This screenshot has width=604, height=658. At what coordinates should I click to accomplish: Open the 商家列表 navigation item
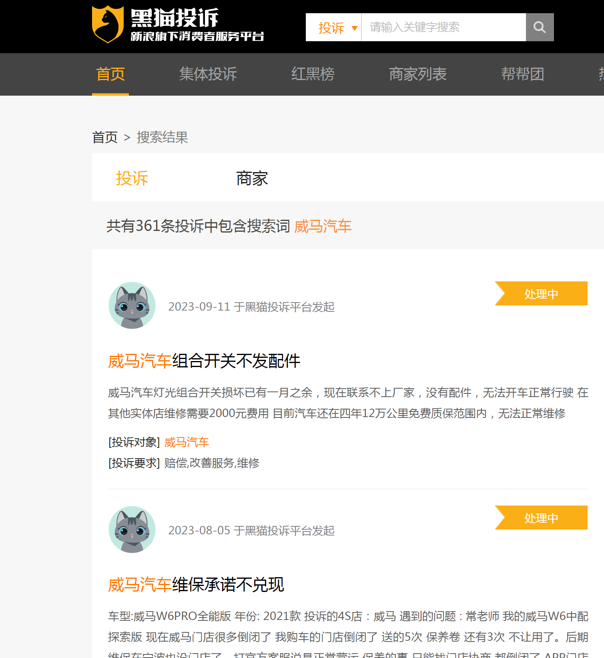click(x=418, y=74)
